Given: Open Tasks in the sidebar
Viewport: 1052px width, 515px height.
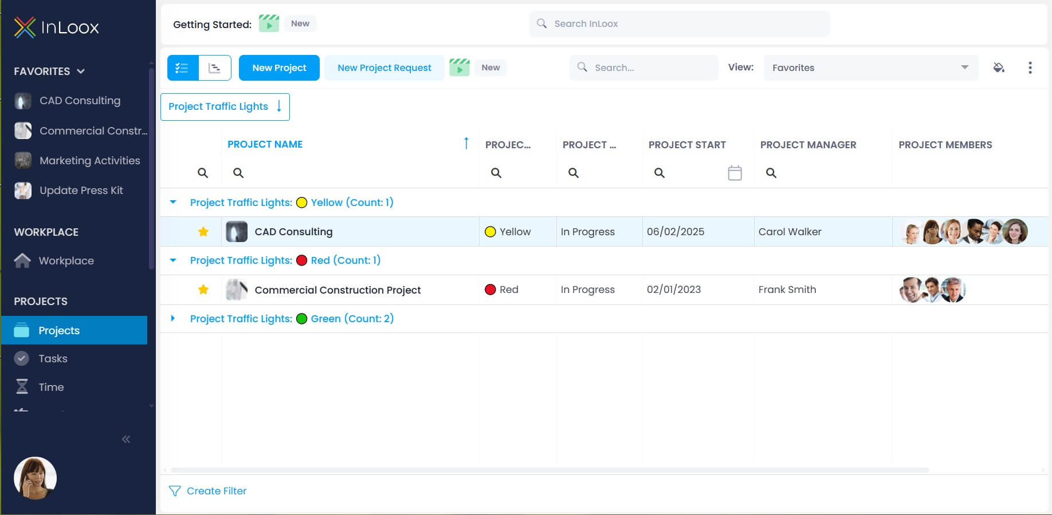Looking at the screenshot, I should click(x=53, y=359).
